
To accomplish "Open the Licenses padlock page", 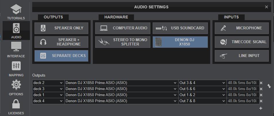I will pyautogui.click(x=16, y=107).
